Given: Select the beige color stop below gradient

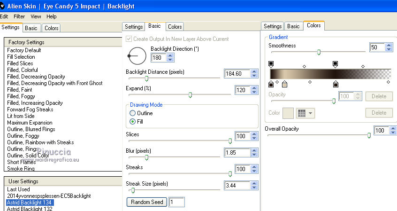Looking at the screenshot, I should click(284, 84).
